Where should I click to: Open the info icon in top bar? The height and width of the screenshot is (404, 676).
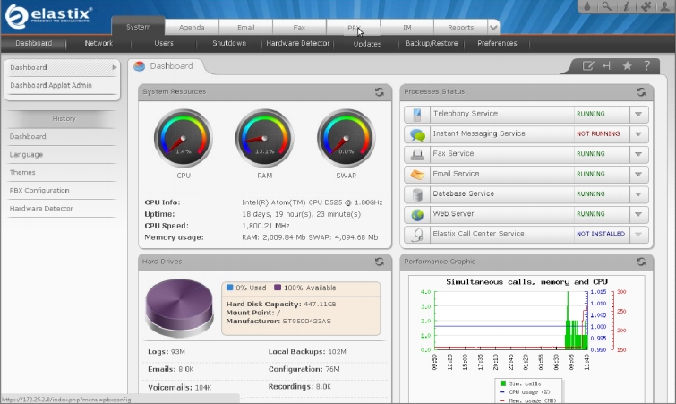627,7
